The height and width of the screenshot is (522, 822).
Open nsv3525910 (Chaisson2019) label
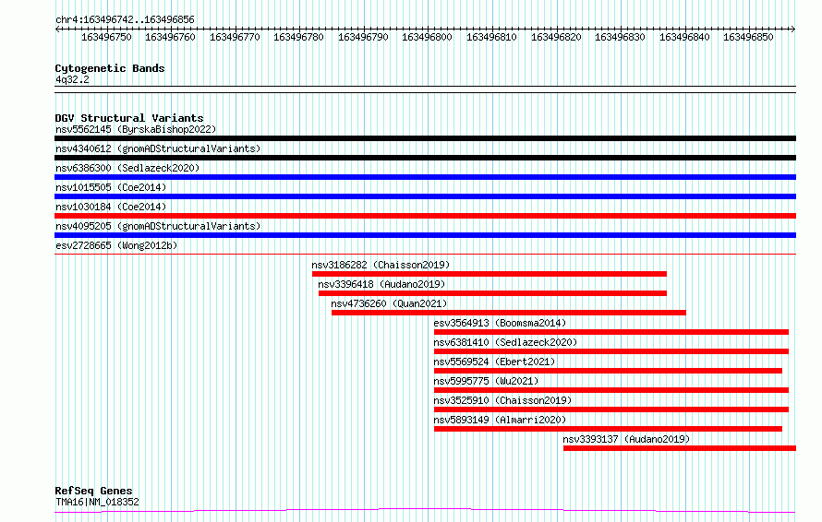coord(502,400)
